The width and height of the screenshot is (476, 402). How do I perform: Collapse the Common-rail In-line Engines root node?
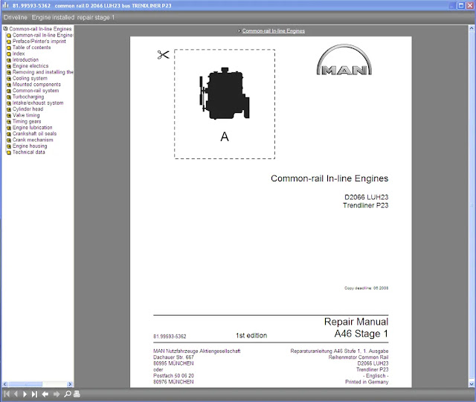(x=5, y=28)
